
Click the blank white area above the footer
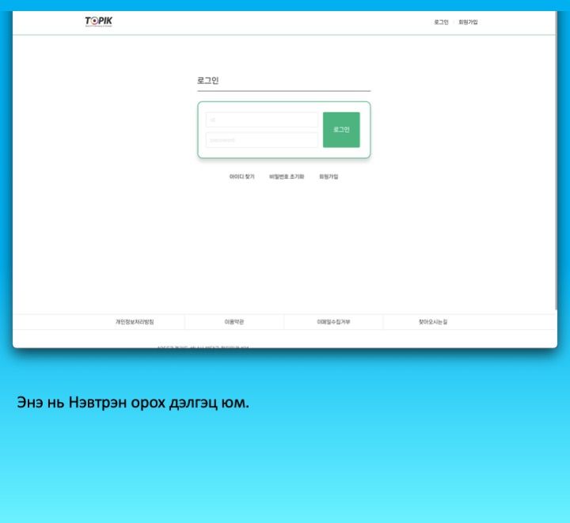tap(285, 253)
